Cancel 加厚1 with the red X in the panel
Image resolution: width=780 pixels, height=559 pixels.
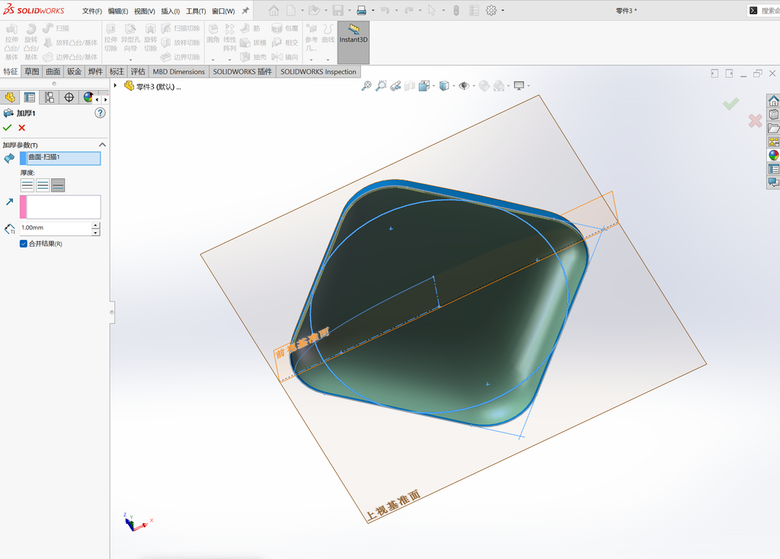pyautogui.click(x=22, y=128)
